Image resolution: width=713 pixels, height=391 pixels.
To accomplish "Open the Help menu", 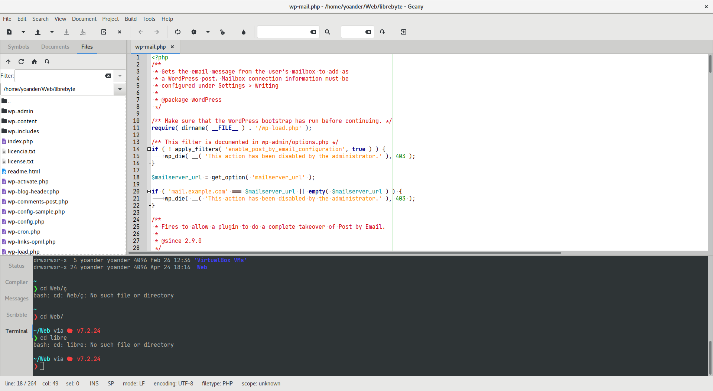I will point(167,19).
